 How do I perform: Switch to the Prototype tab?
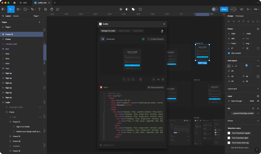coord(239,16)
